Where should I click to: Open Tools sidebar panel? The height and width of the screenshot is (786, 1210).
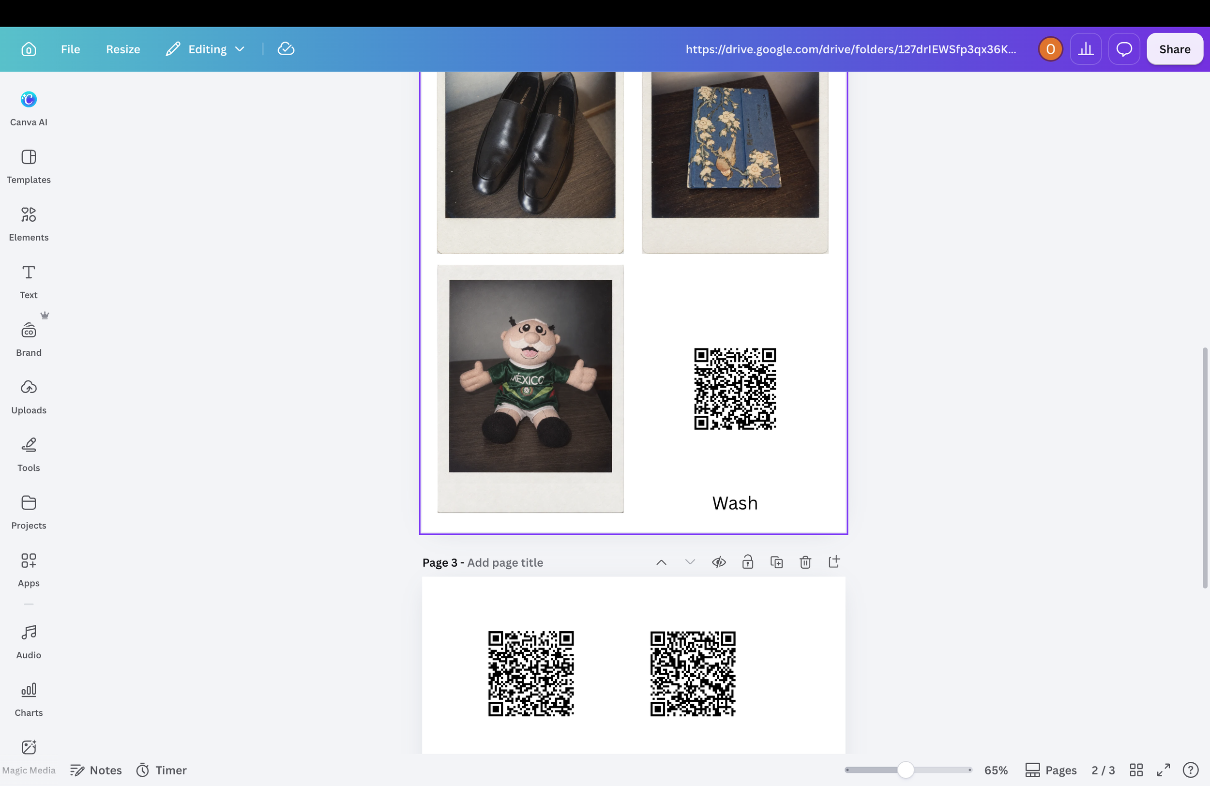tap(29, 454)
